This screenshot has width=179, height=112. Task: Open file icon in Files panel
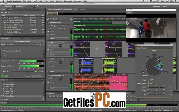2,12
